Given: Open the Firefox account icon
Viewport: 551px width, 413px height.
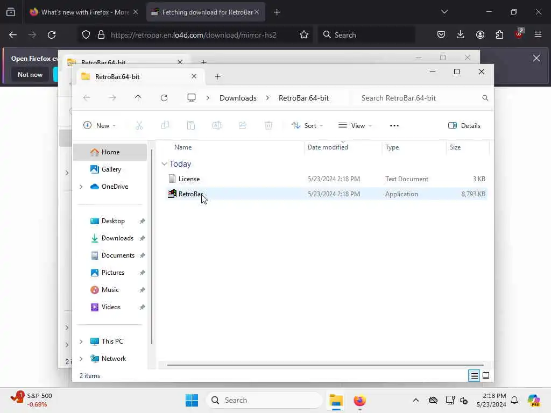Looking at the screenshot, I should click(x=480, y=34).
